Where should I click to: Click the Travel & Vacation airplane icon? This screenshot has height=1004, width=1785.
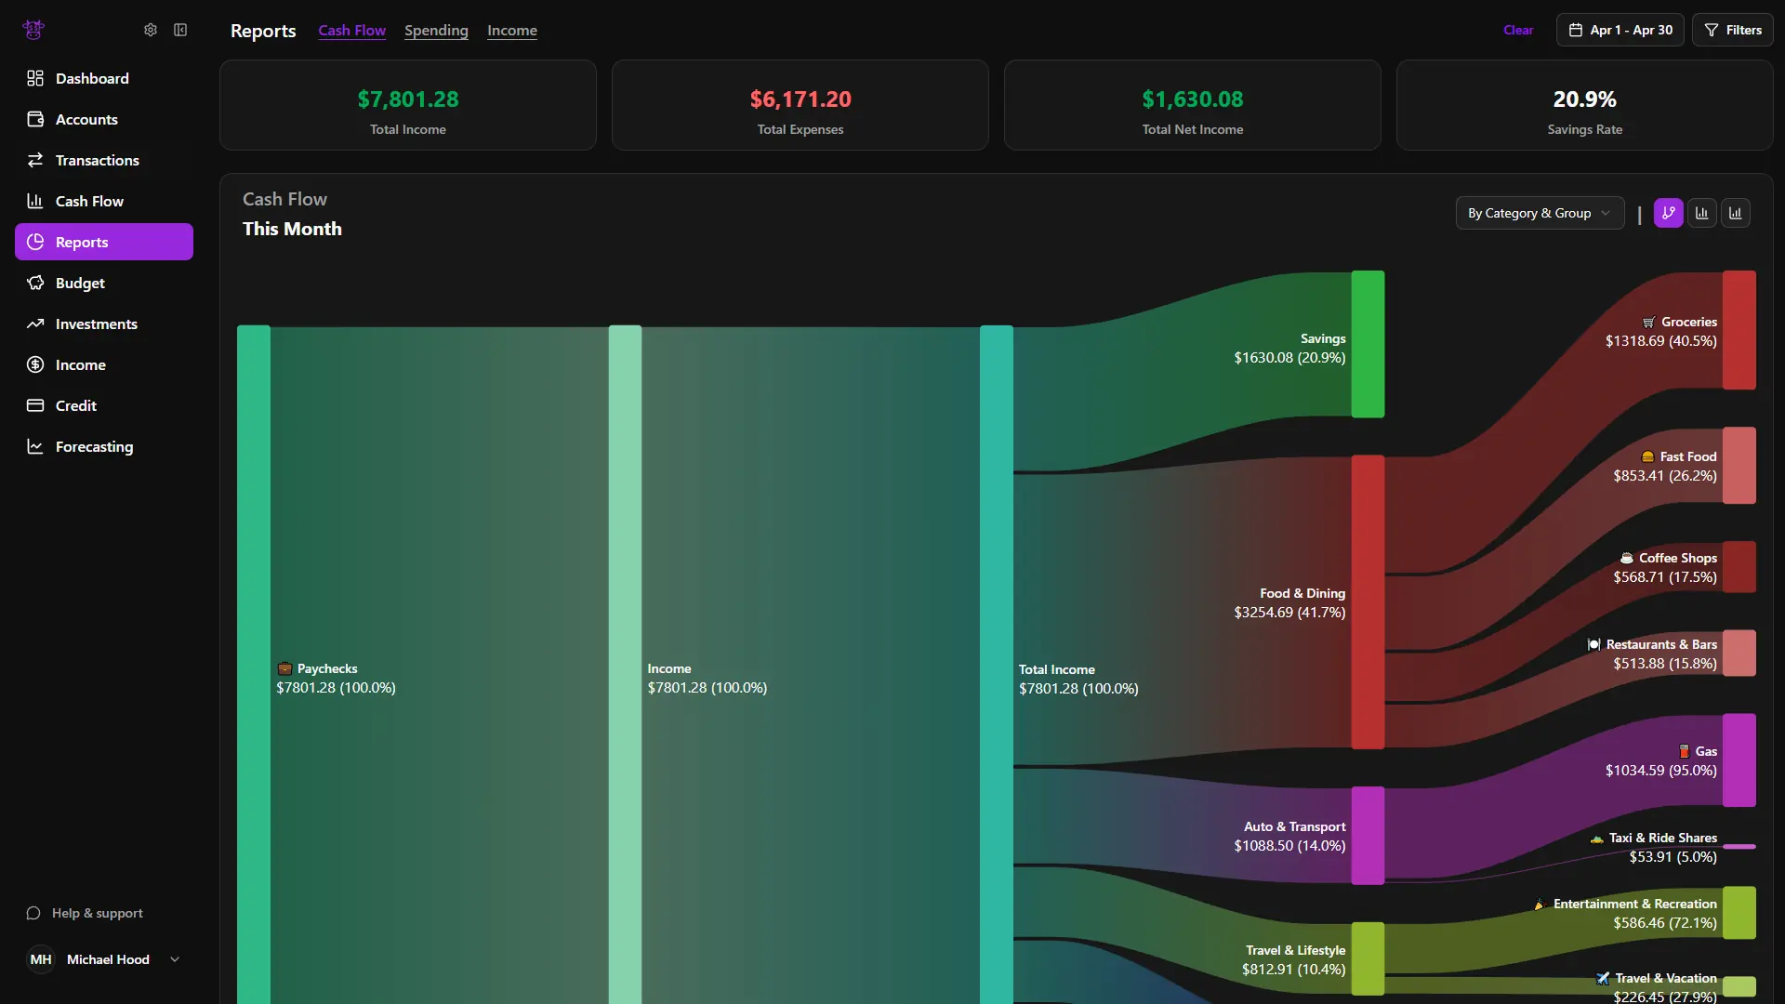click(1603, 978)
